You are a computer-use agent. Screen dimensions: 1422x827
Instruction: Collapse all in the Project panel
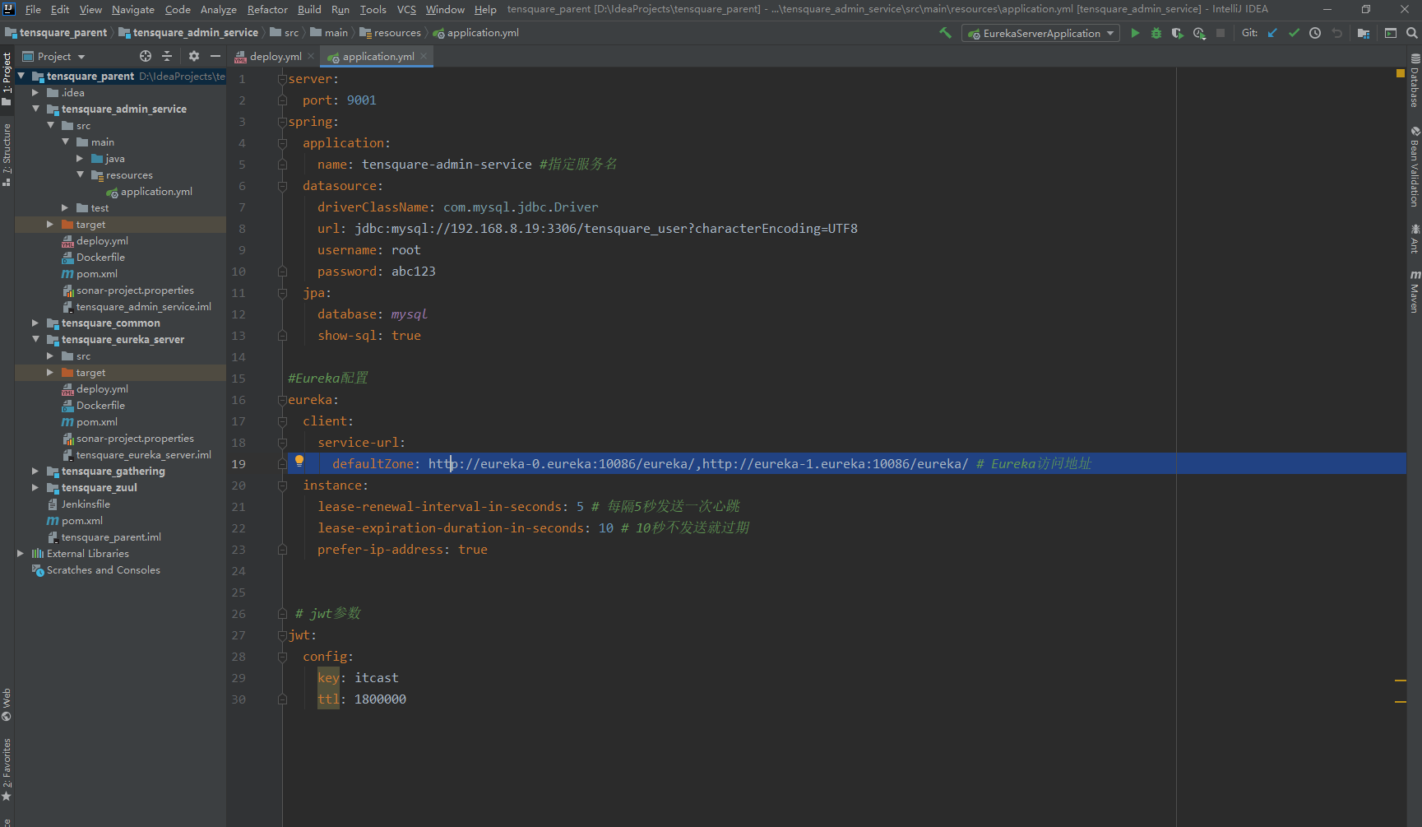[167, 56]
